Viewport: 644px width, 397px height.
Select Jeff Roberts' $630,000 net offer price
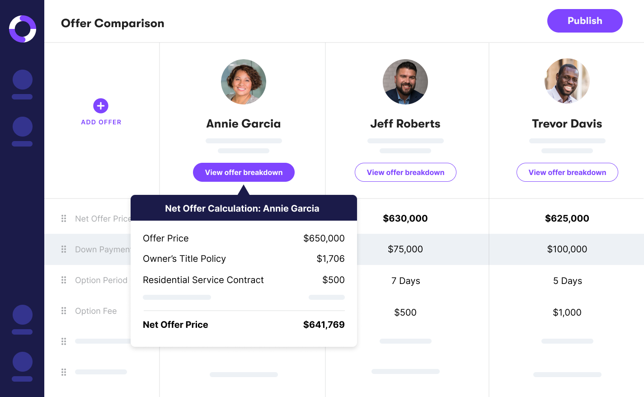tap(405, 218)
